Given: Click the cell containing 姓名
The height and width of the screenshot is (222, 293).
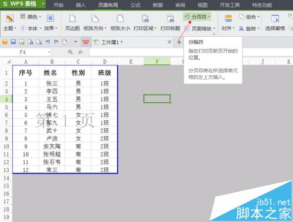Looking at the screenshot, I should (x=52, y=72).
